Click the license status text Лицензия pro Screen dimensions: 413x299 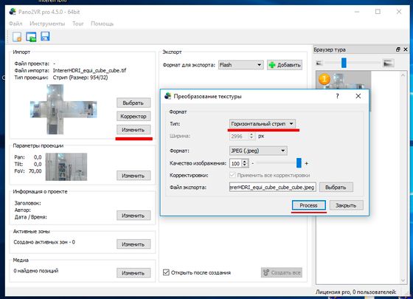355,292
